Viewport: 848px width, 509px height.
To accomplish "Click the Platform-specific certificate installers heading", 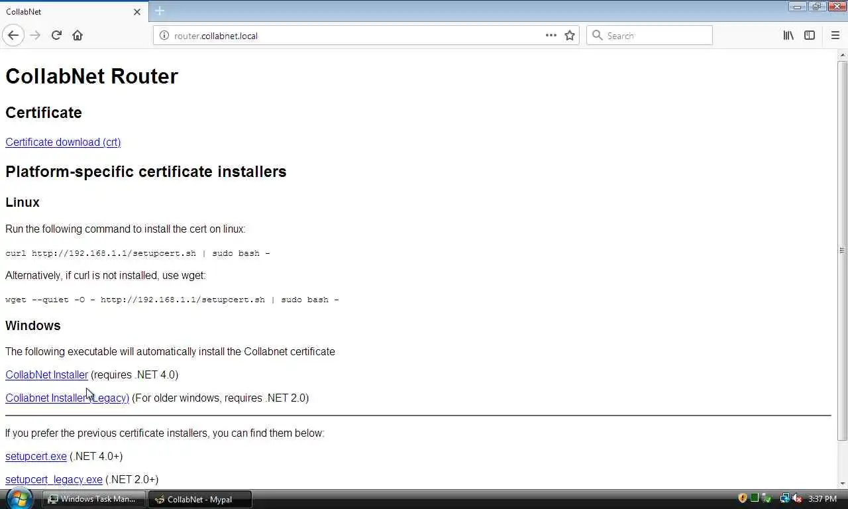I will (146, 172).
